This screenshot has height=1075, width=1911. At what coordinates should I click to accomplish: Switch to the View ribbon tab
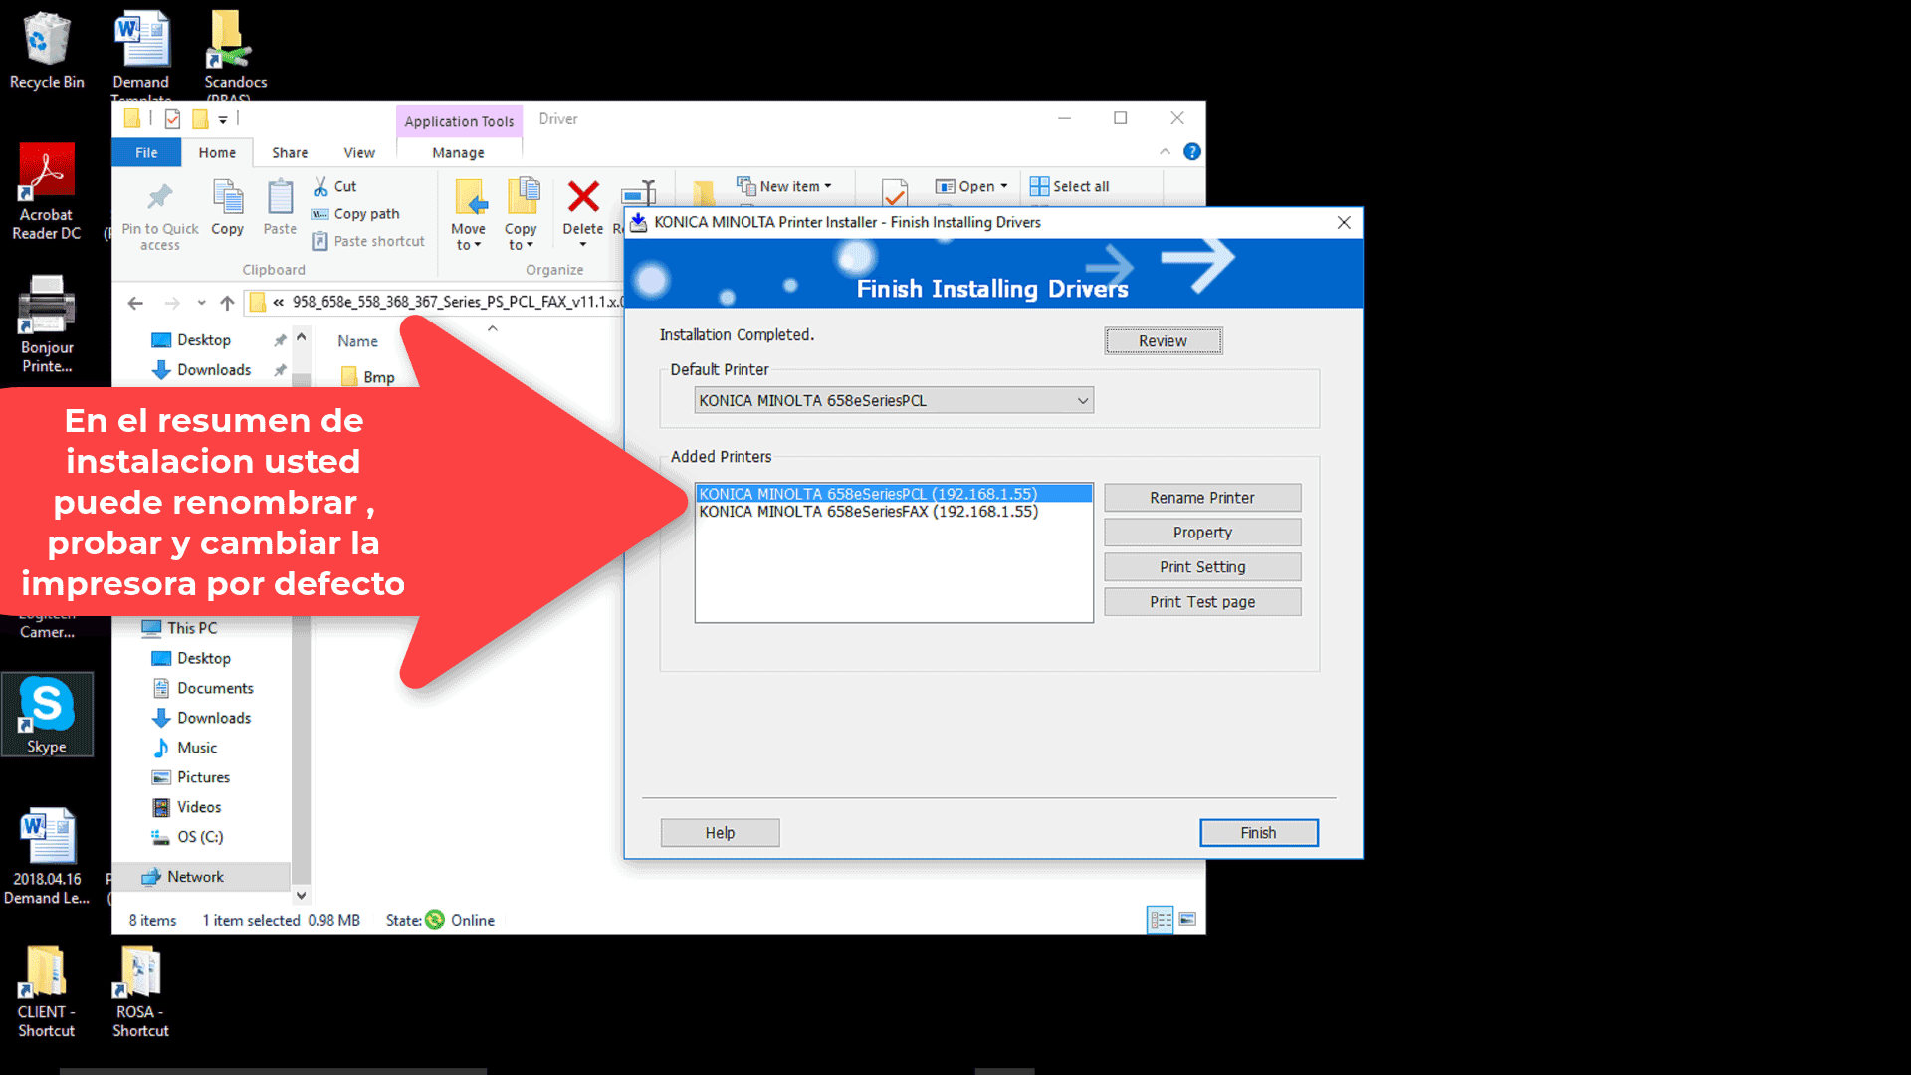pyautogui.click(x=359, y=152)
